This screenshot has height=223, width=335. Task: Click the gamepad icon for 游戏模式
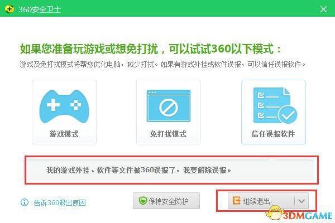(x=64, y=106)
